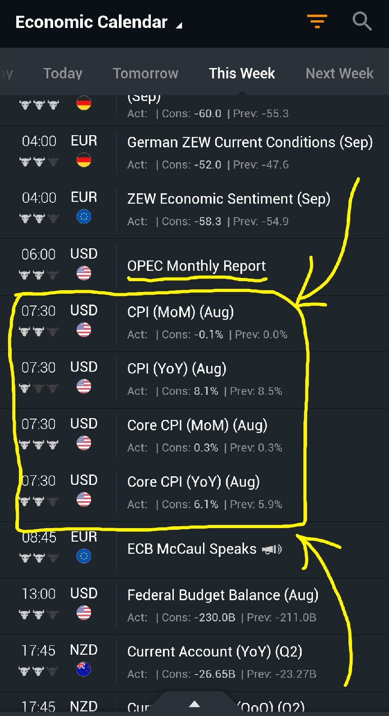Tap the bull-head volatility icons for Core CPI (MoM)

click(x=39, y=445)
